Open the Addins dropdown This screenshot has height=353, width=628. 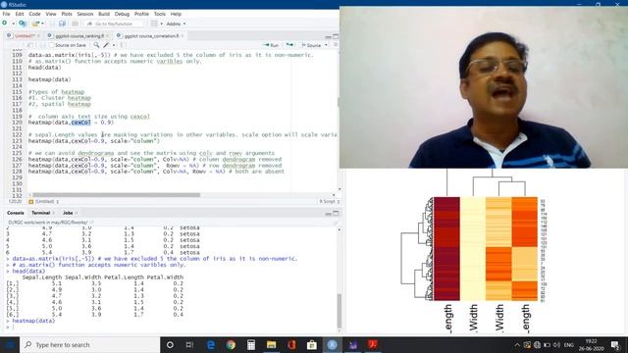(176, 24)
